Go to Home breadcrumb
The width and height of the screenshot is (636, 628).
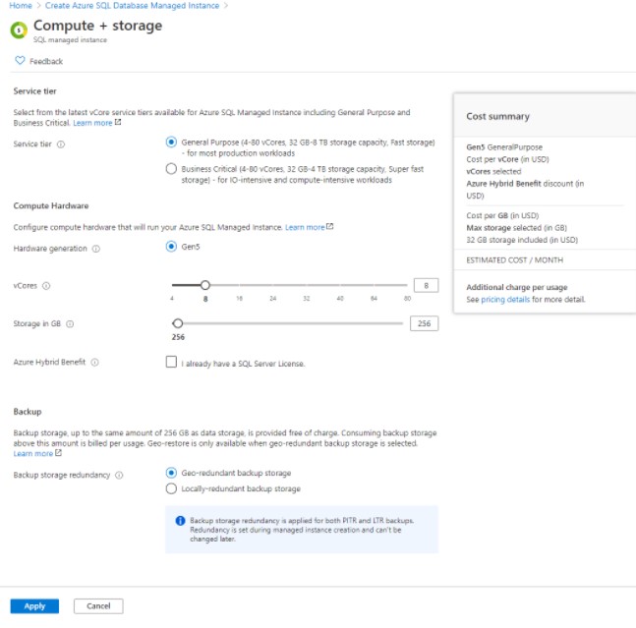(21, 6)
